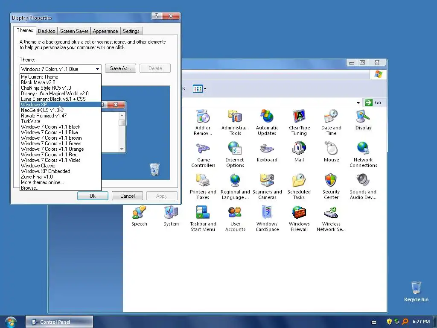Open Taskbar and Start Menu icon
This screenshot has height=328, width=437.
[203, 219]
